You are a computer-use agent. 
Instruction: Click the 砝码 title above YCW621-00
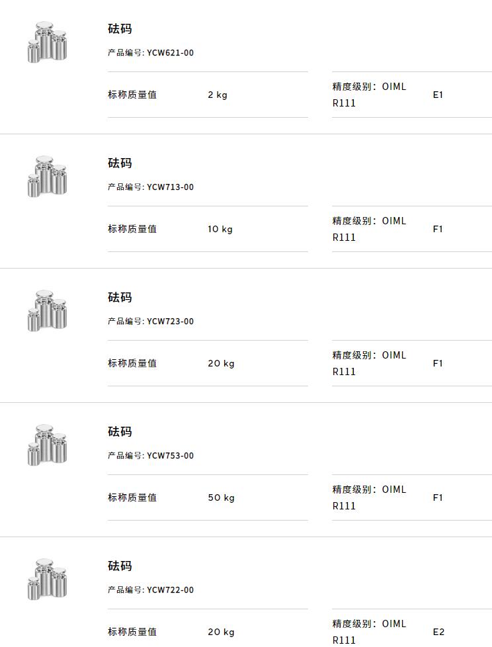click(120, 29)
